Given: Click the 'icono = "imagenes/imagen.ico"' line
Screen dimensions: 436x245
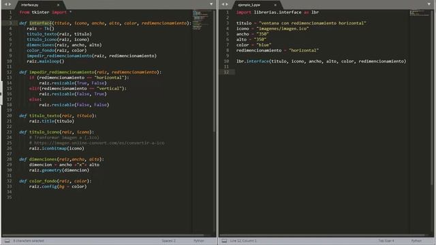Looking at the screenshot, I should tap(272, 29).
